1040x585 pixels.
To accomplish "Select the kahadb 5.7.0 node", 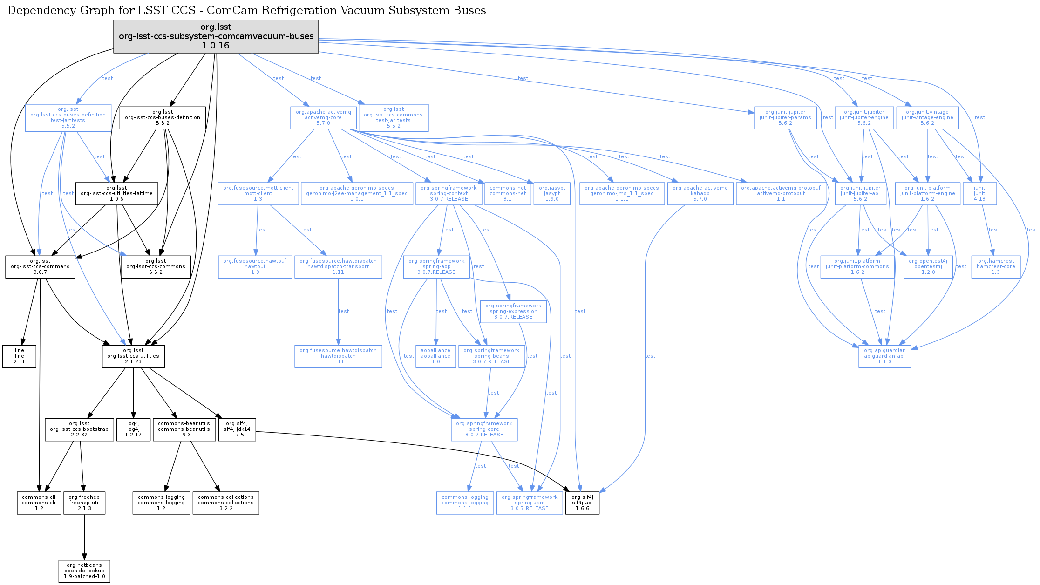I will coord(700,194).
